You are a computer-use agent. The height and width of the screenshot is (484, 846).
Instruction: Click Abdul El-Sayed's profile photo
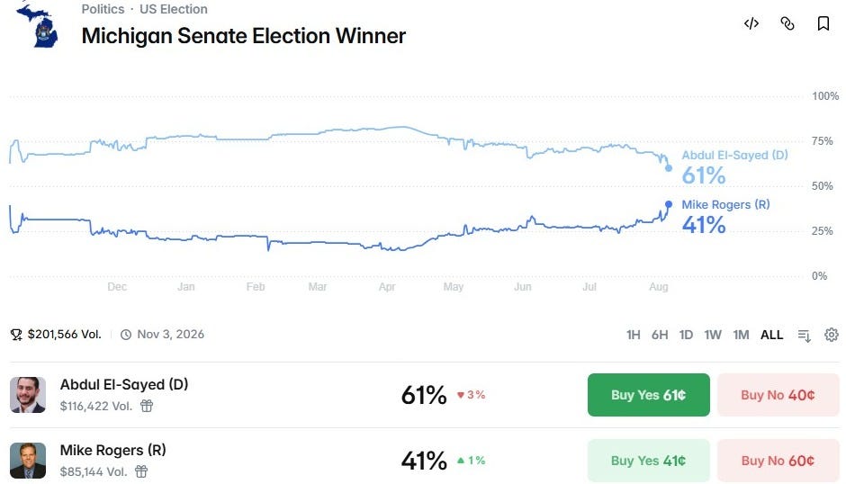tap(28, 395)
